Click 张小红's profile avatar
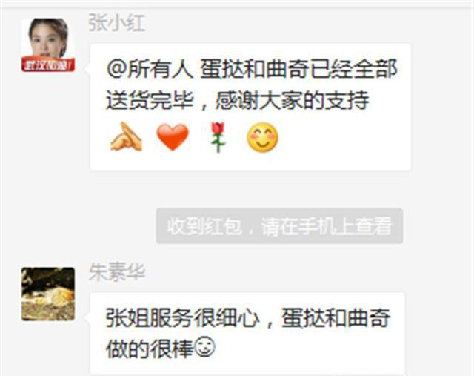This screenshot has height=376, width=474. point(48,45)
